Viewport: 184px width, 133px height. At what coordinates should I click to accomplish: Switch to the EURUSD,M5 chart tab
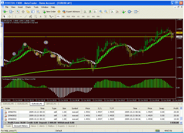[x=8, y=104]
